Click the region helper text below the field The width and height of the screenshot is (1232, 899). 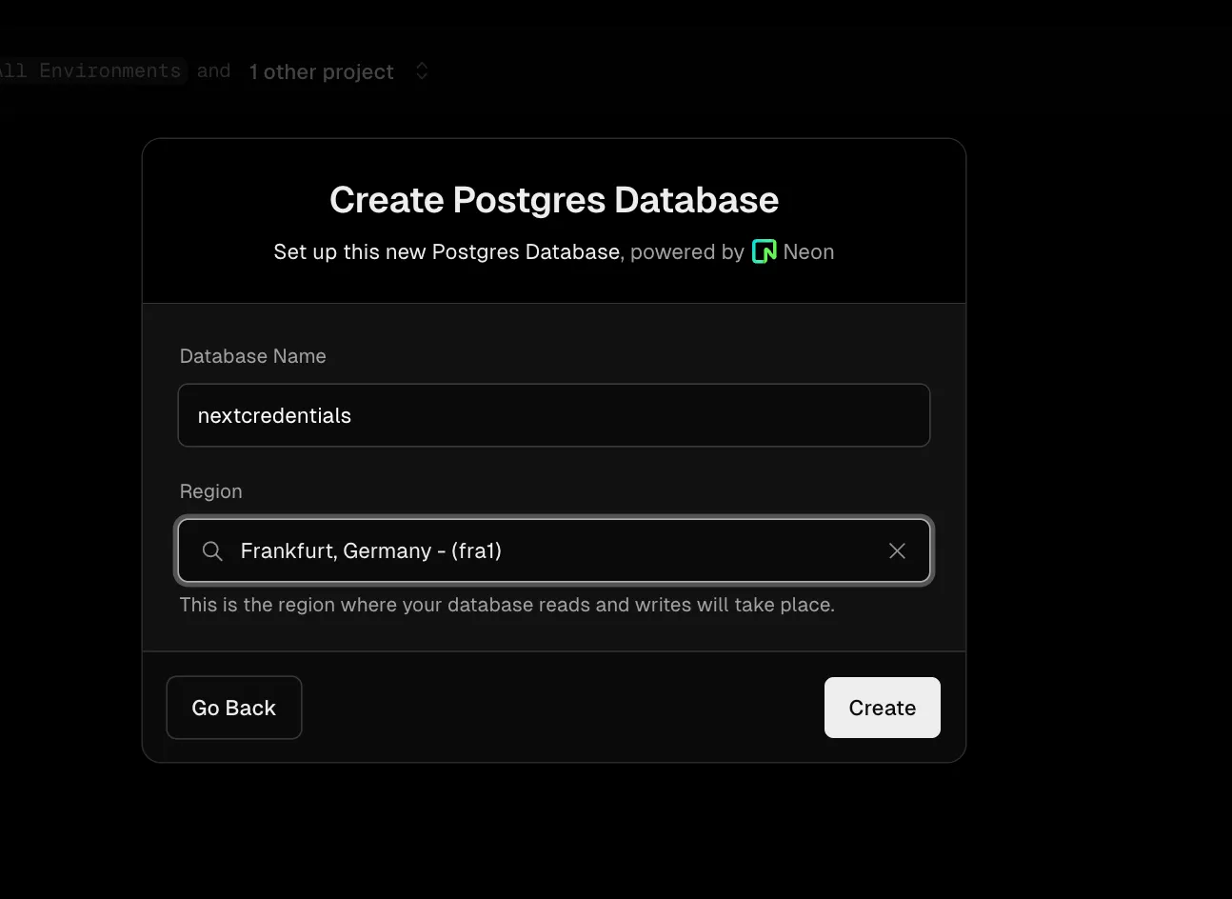click(507, 605)
